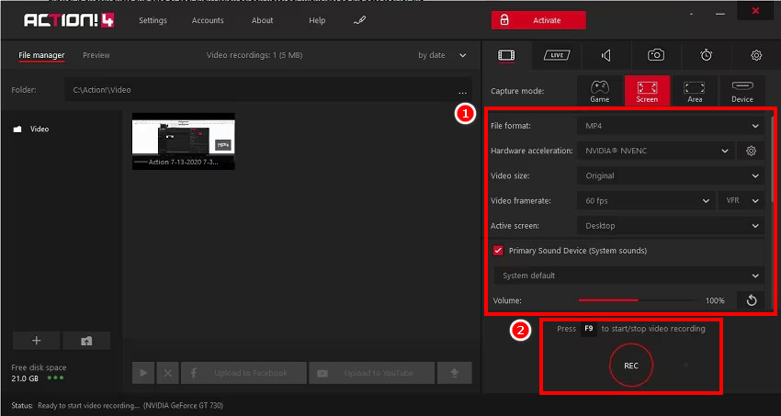
Task: Select the recorded video thumbnail
Action: [x=183, y=141]
